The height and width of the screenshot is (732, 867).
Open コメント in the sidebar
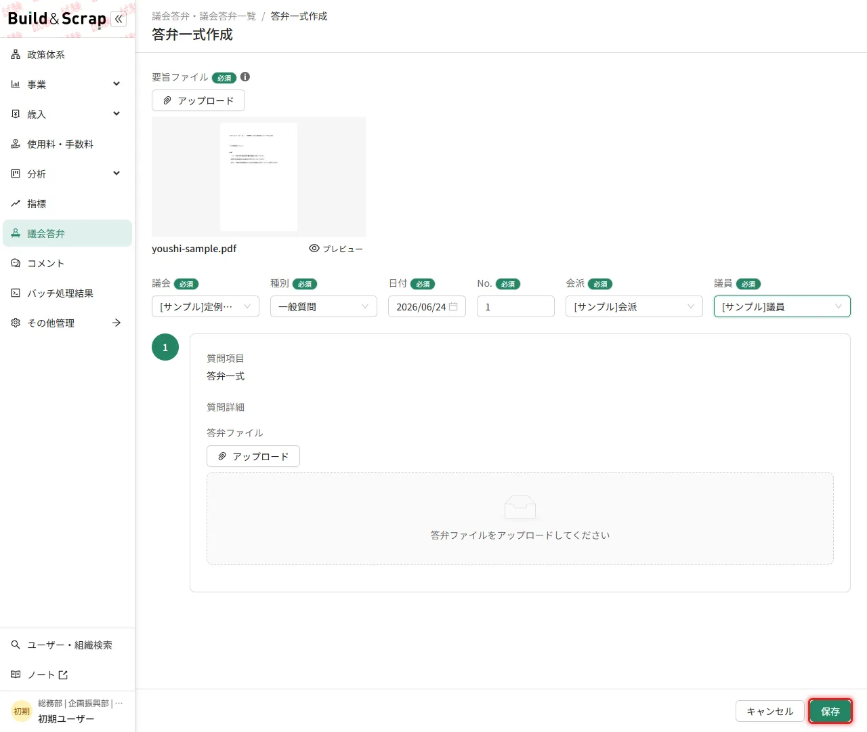click(x=68, y=263)
